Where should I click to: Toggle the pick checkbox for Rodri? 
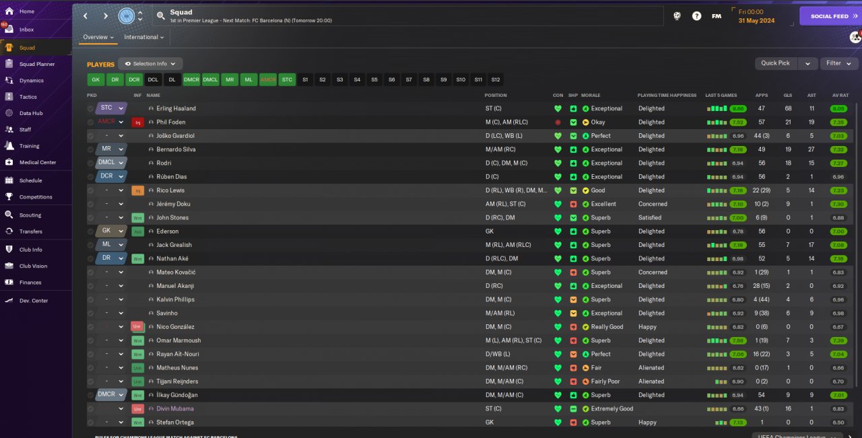pos(91,163)
